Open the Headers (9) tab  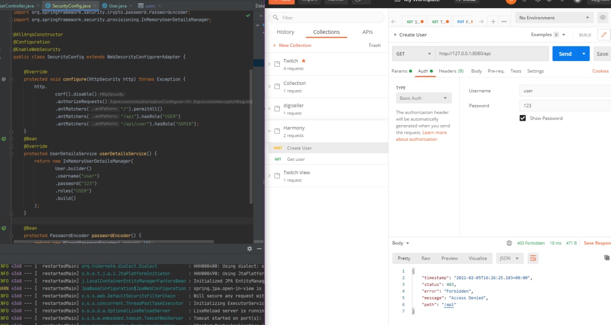coord(451,71)
